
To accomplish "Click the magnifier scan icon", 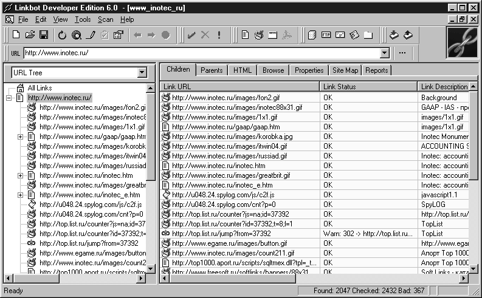I will (76, 35).
